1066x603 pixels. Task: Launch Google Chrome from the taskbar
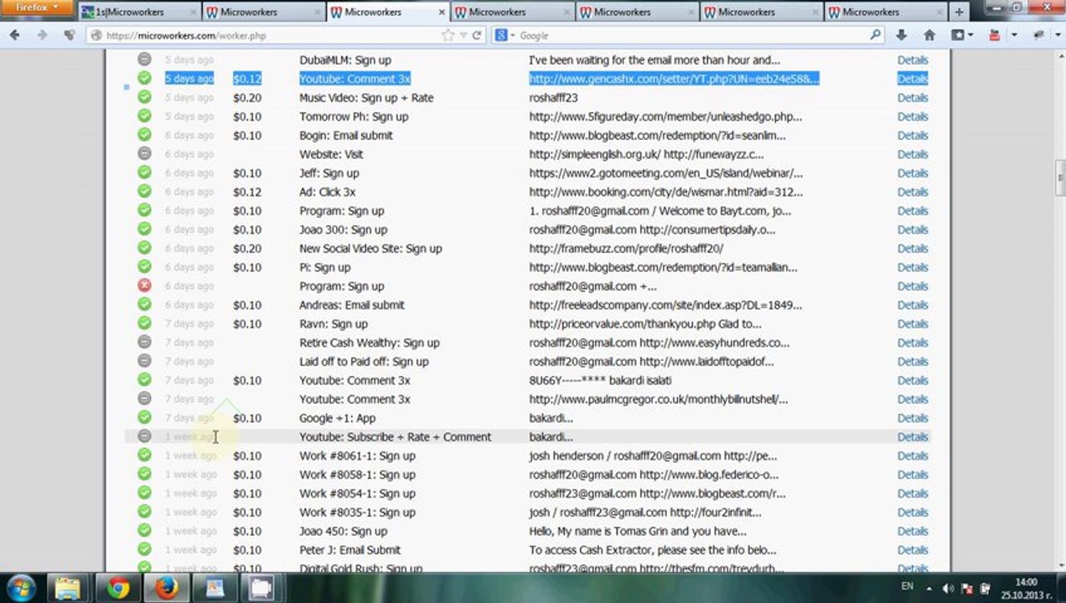click(x=118, y=588)
